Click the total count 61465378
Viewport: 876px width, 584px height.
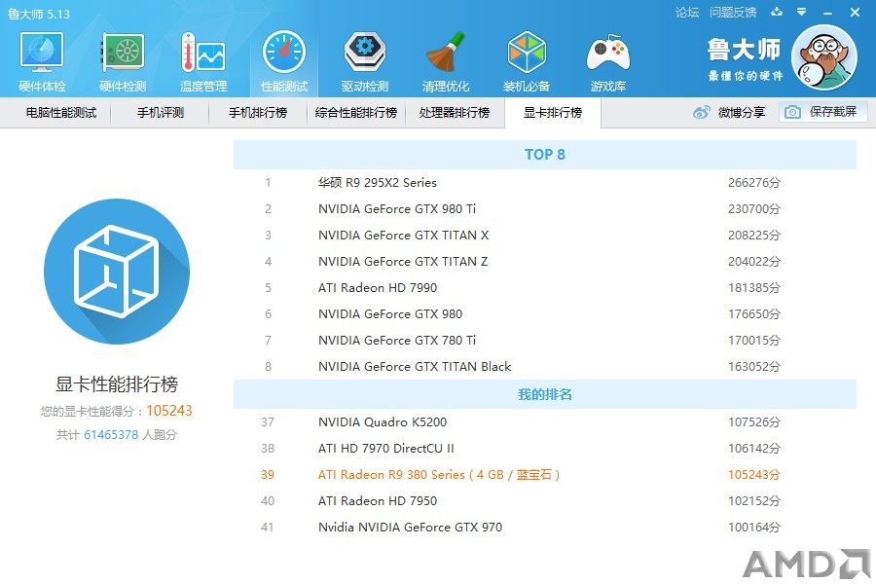tap(111, 435)
